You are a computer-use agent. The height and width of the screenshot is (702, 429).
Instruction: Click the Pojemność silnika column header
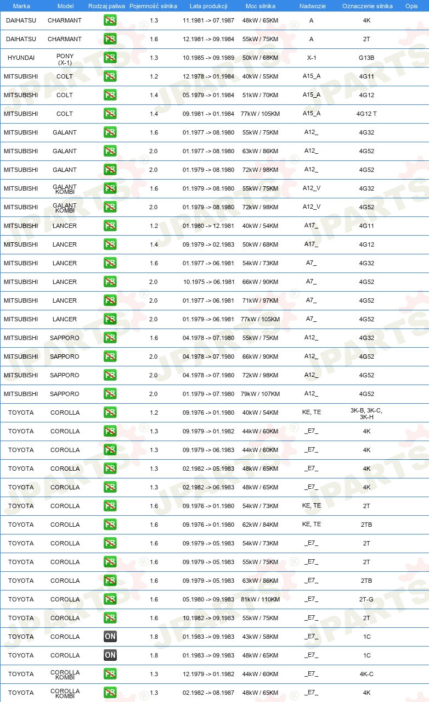153,6
